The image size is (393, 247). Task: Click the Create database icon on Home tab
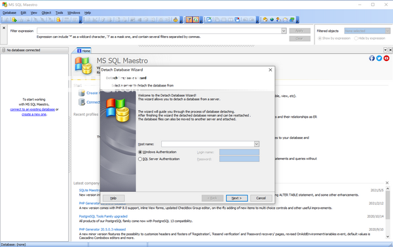pyautogui.click(x=81, y=93)
